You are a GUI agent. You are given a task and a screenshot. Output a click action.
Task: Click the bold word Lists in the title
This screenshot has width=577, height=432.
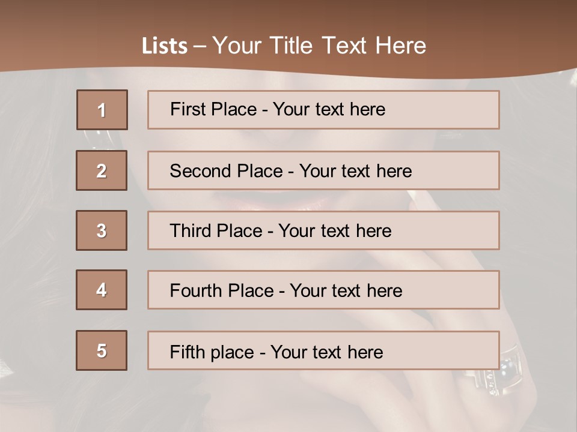pyautogui.click(x=164, y=46)
